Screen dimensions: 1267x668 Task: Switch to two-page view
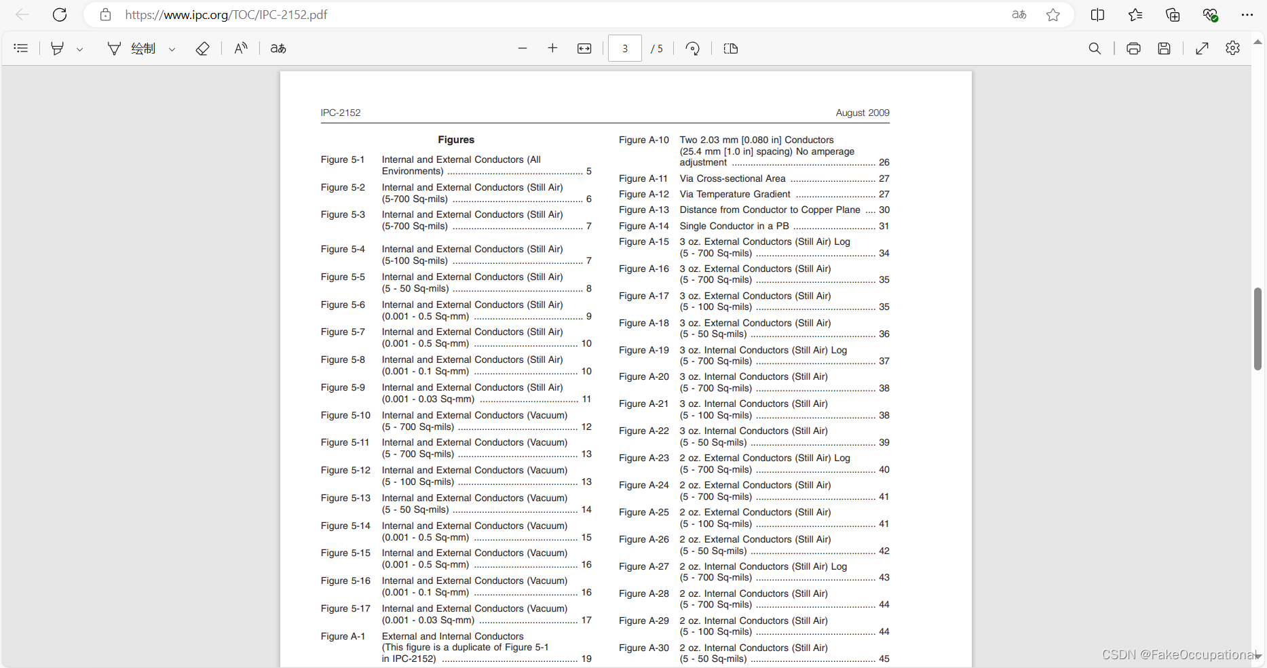tap(731, 48)
